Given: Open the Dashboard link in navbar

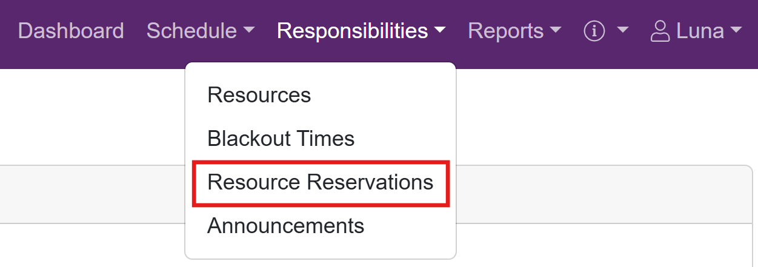Looking at the screenshot, I should pyautogui.click(x=71, y=31).
